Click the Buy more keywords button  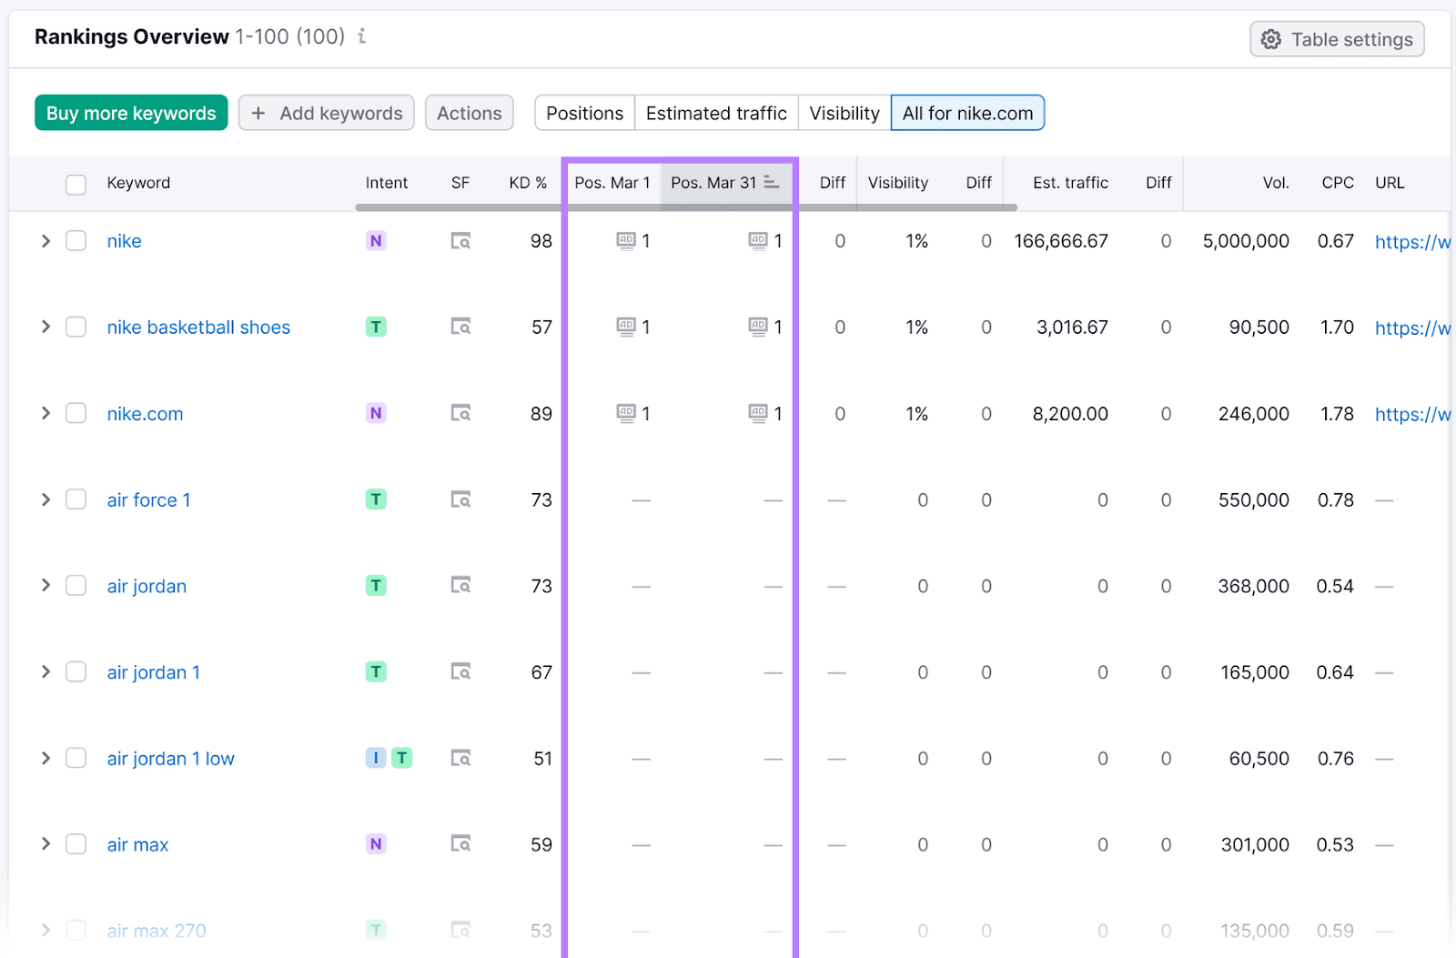[x=131, y=113]
